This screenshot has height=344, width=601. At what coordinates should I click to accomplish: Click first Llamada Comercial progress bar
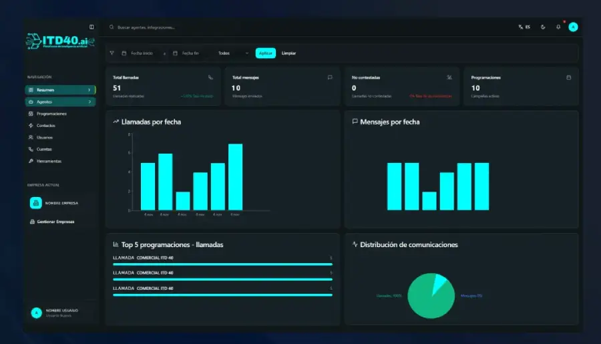222,265
